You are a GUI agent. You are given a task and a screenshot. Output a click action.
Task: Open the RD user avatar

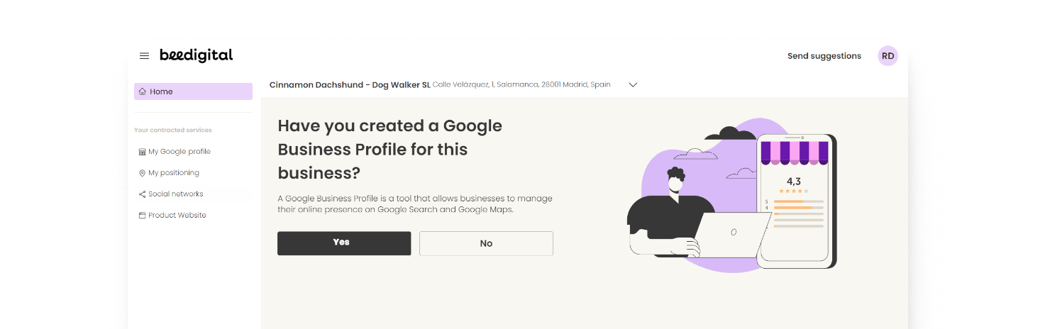tap(888, 56)
